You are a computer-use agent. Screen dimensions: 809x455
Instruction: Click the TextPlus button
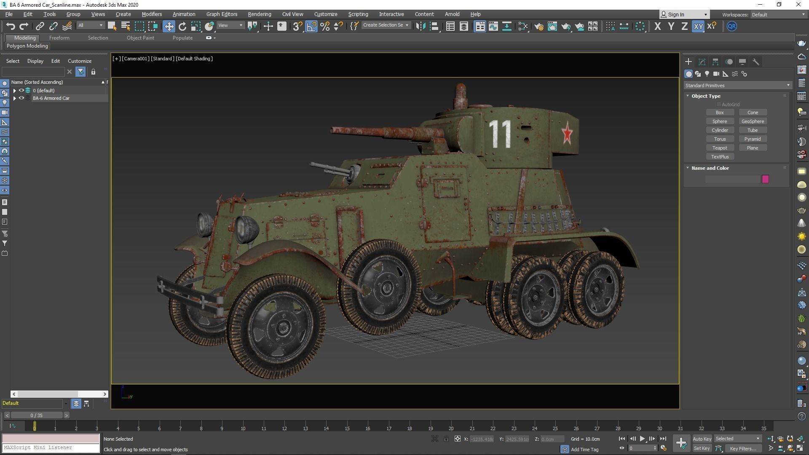click(720, 157)
